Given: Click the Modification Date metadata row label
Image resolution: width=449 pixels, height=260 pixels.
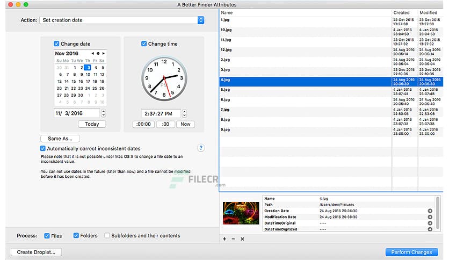Looking at the screenshot, I should pos(280,217).
